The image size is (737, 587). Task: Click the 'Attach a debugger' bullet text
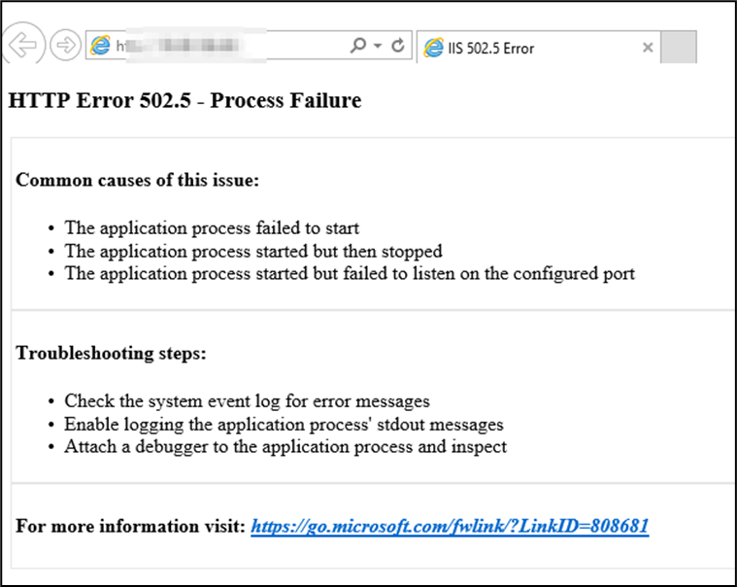[285, 446]
